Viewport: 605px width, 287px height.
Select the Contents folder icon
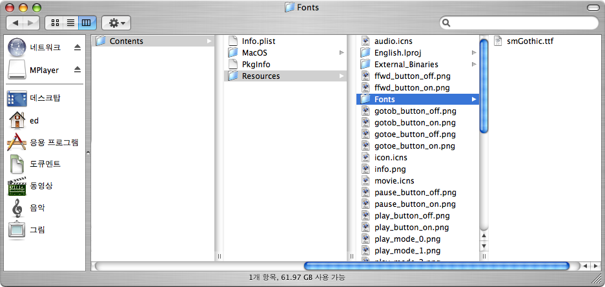[x=101, y=41]
